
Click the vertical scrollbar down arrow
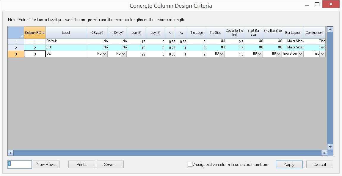[x=330, y=147]
